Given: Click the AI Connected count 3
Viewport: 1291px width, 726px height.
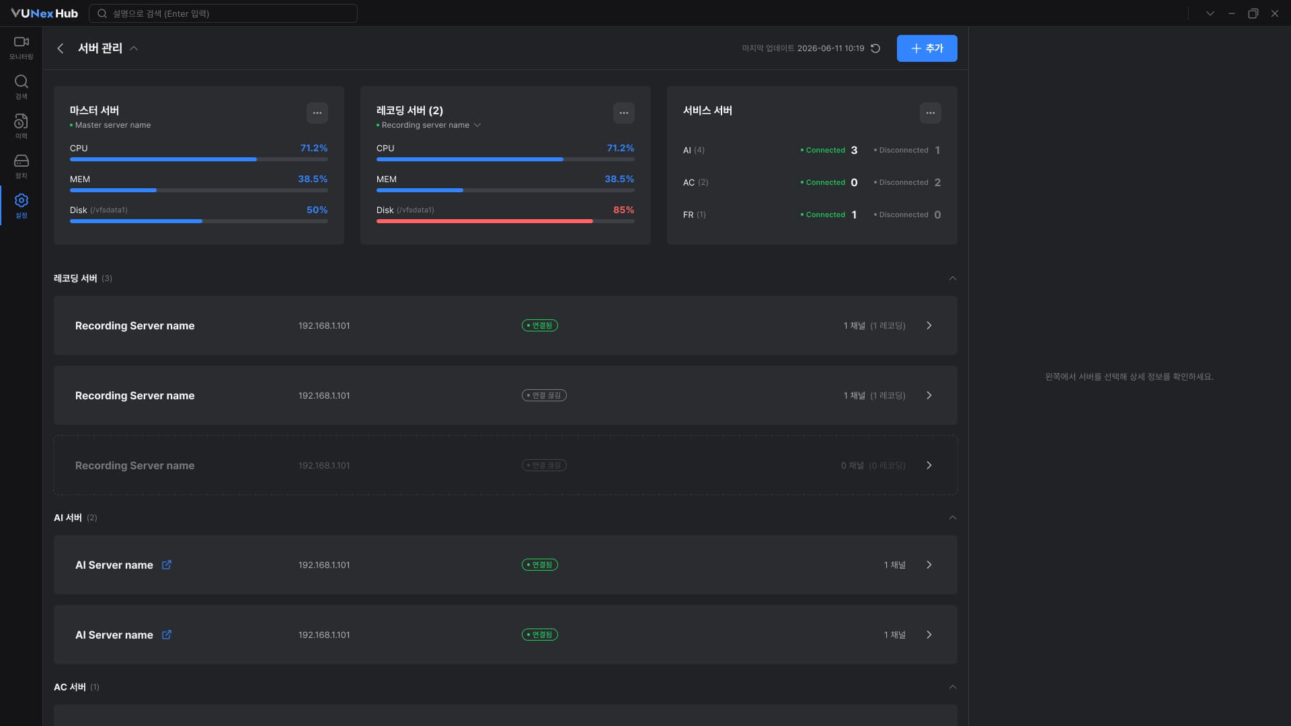Looking at the screenshot, I should [x=854, y=150].
